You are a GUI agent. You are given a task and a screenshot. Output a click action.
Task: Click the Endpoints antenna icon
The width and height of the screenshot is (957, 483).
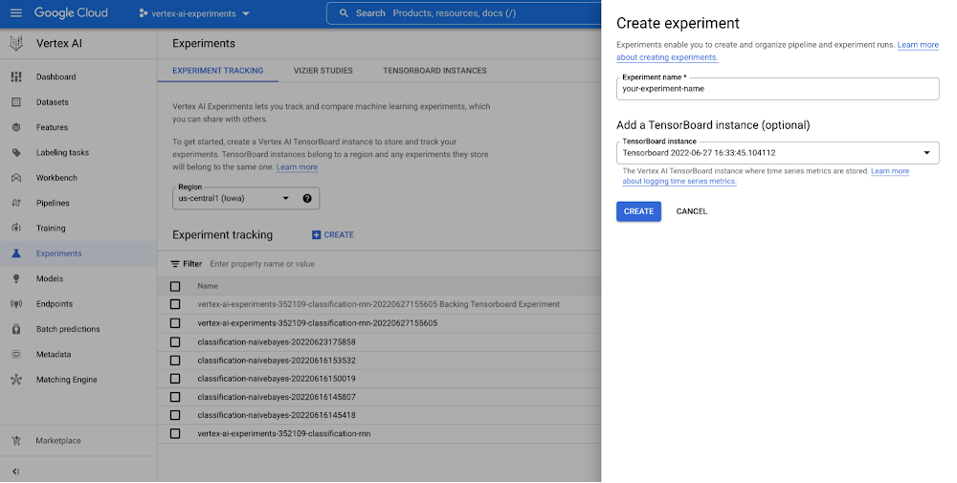(16, 304)
